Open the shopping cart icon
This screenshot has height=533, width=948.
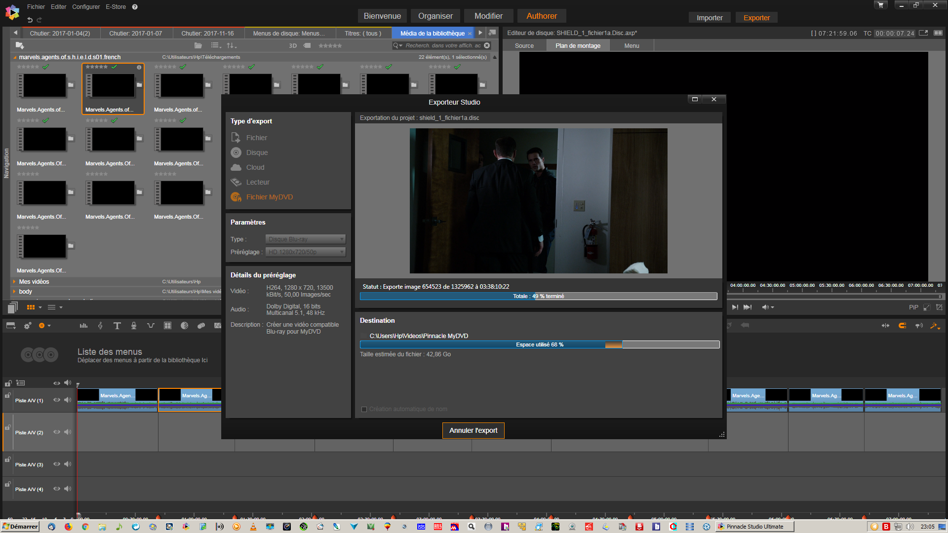click(x=881, y=5)
